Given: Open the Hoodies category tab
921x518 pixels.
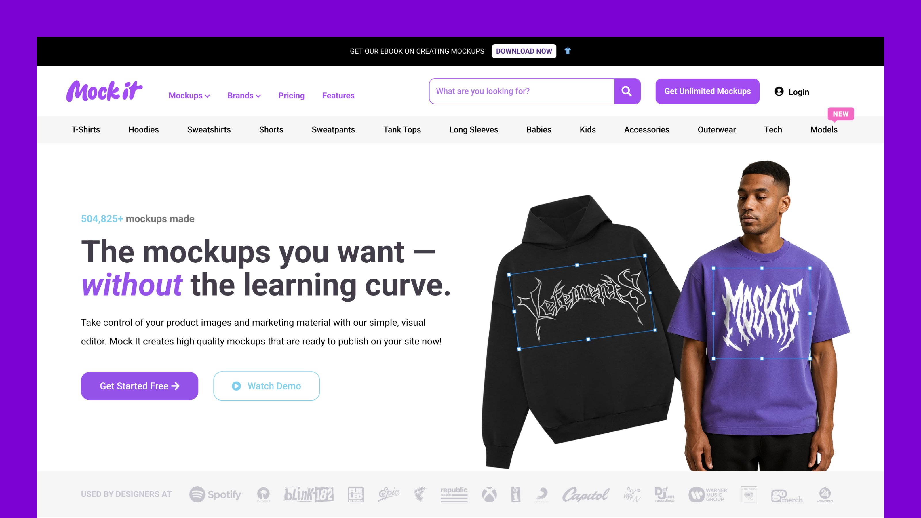Looking at the screenshot, I should click(x=143, y=130).
